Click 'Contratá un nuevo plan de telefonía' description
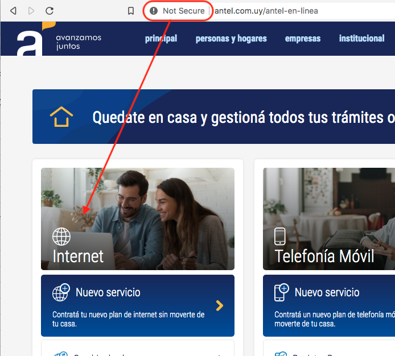 (335, 319)
